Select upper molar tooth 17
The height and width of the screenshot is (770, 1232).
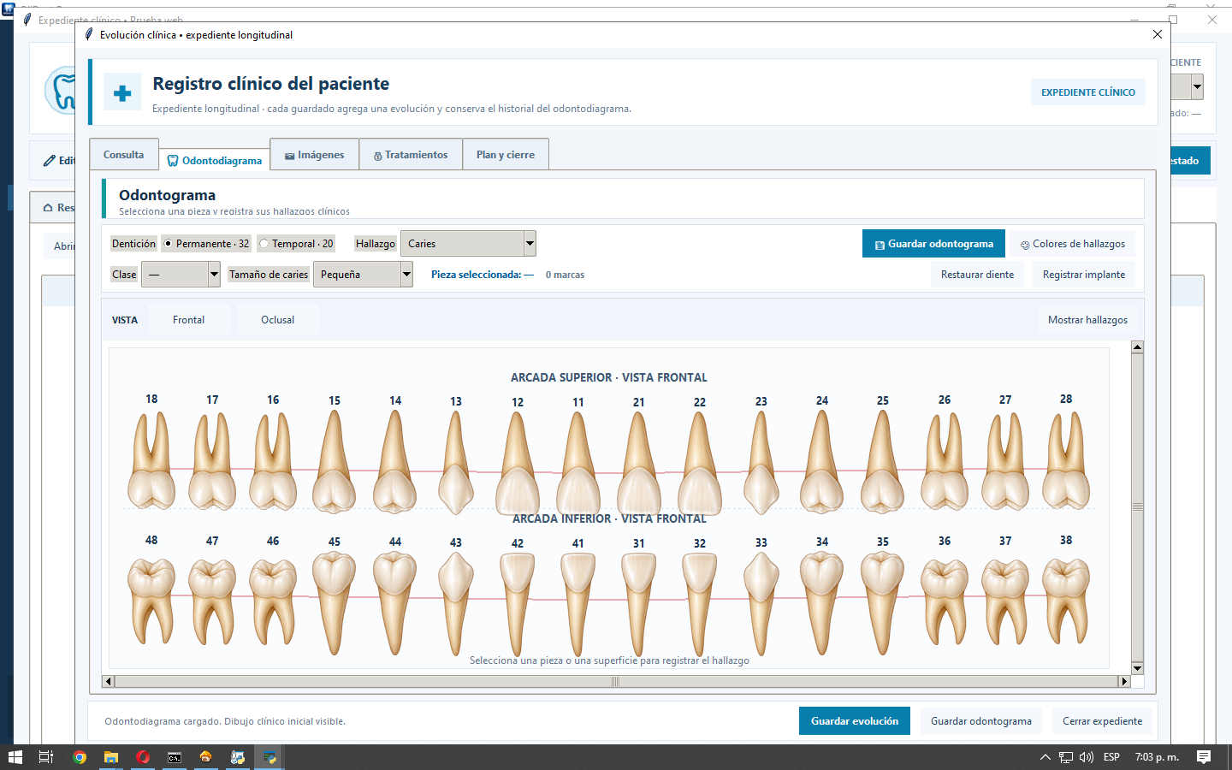click(x=212, y=461)
